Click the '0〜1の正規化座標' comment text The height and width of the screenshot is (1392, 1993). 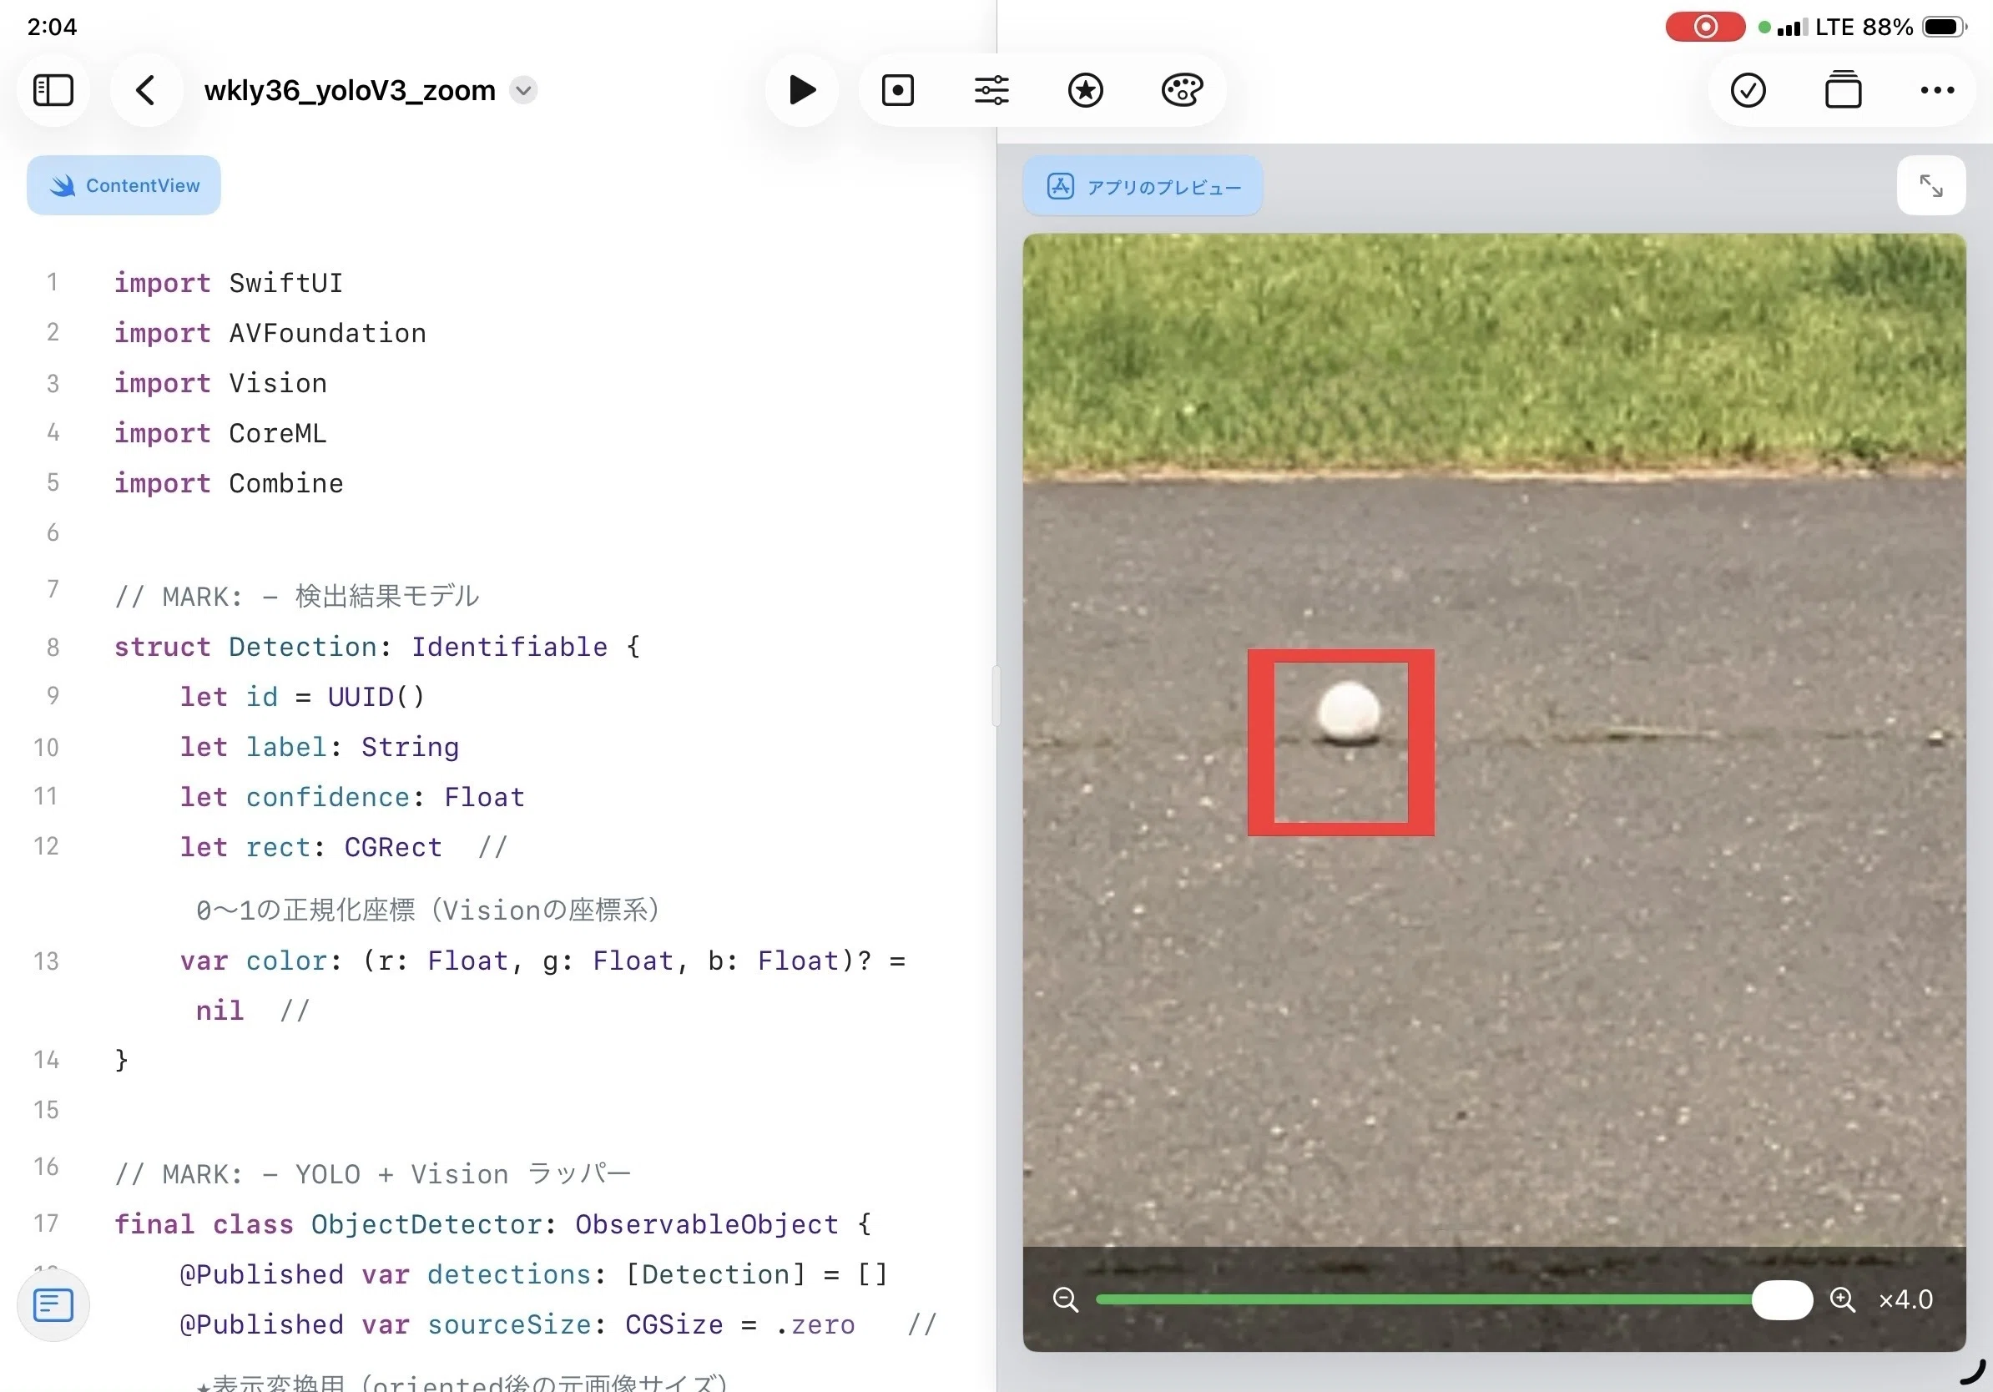[x=427, y=910]
